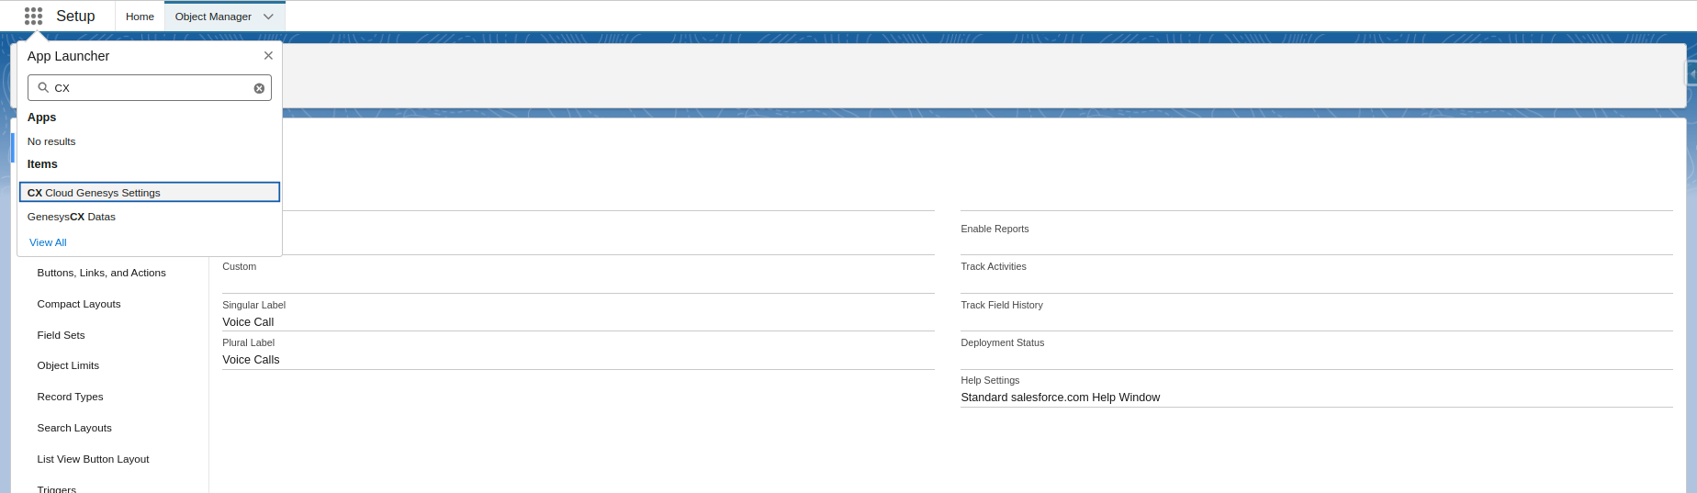Open the App Launcher waffle icon
Screen dimensions: 1697x493
pyautogui.click(x=33, y=16)
